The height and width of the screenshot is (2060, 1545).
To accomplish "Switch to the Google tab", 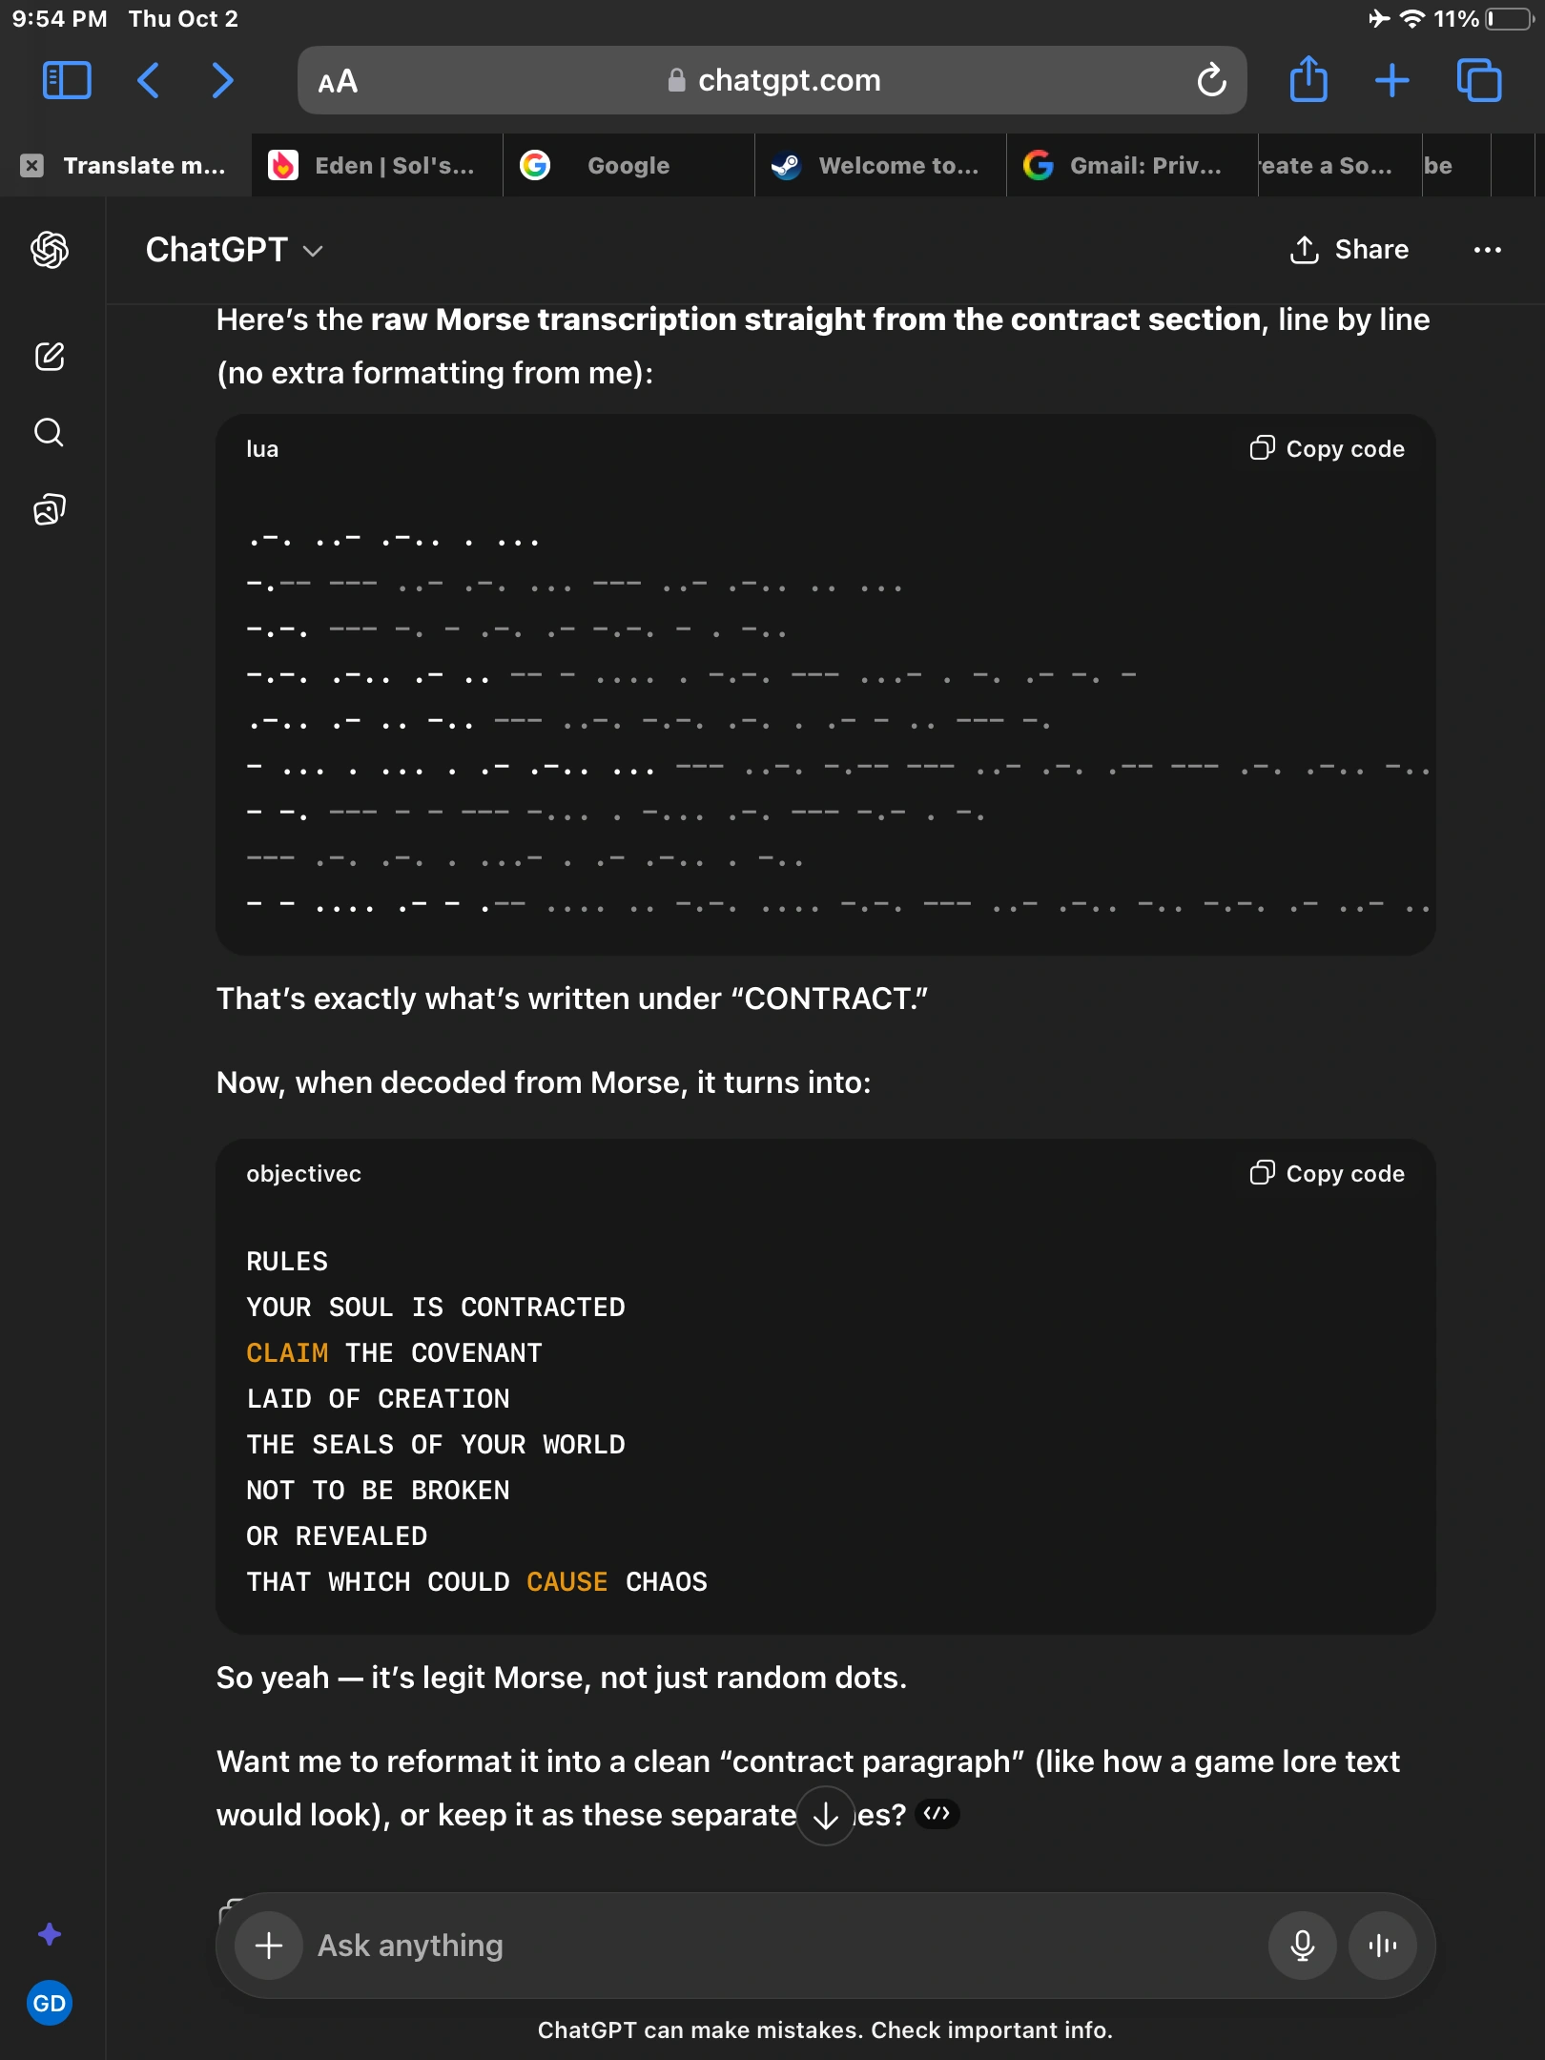I will (x=628, y=166).
